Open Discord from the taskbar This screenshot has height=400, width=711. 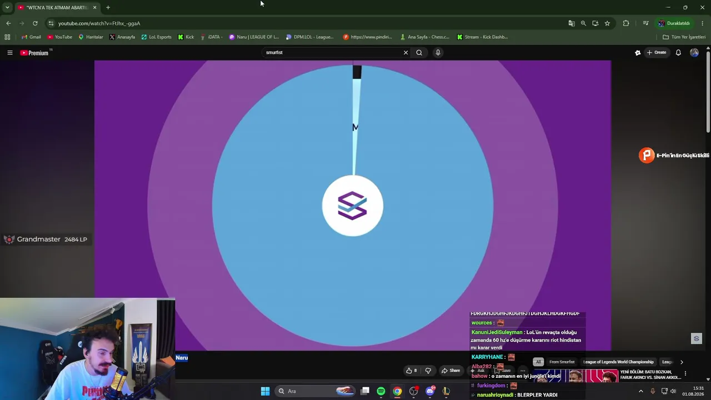pos(430,391)
